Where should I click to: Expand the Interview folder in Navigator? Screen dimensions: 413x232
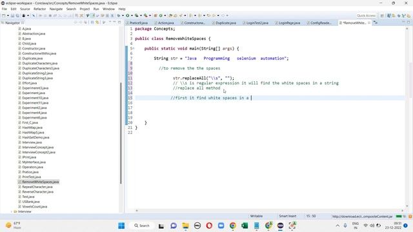tap(12, 211)
